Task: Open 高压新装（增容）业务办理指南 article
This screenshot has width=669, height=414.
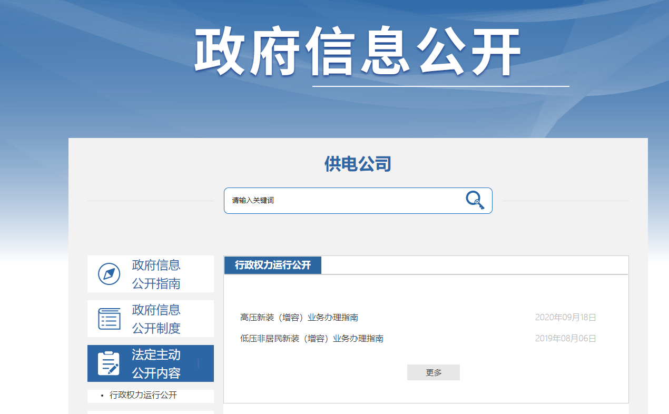Action: click(x=299, y=318)
